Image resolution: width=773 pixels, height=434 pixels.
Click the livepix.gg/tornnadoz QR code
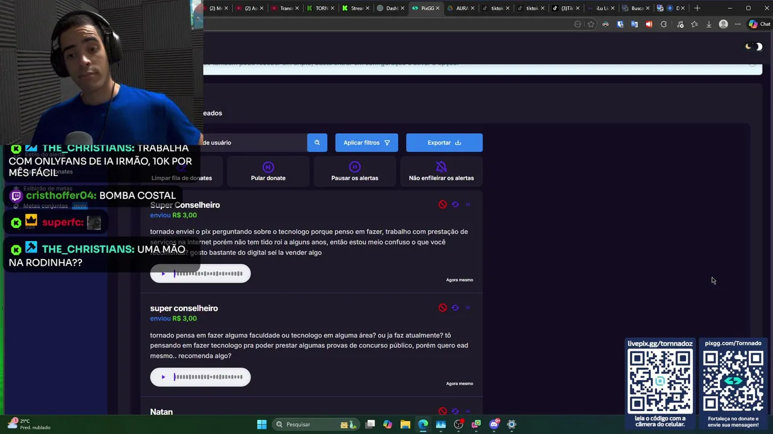[x=660, y=381]
